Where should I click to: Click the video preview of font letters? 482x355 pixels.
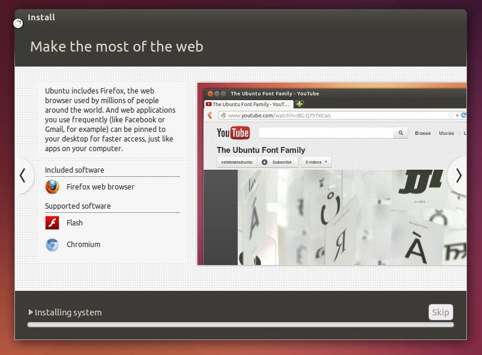352,217
